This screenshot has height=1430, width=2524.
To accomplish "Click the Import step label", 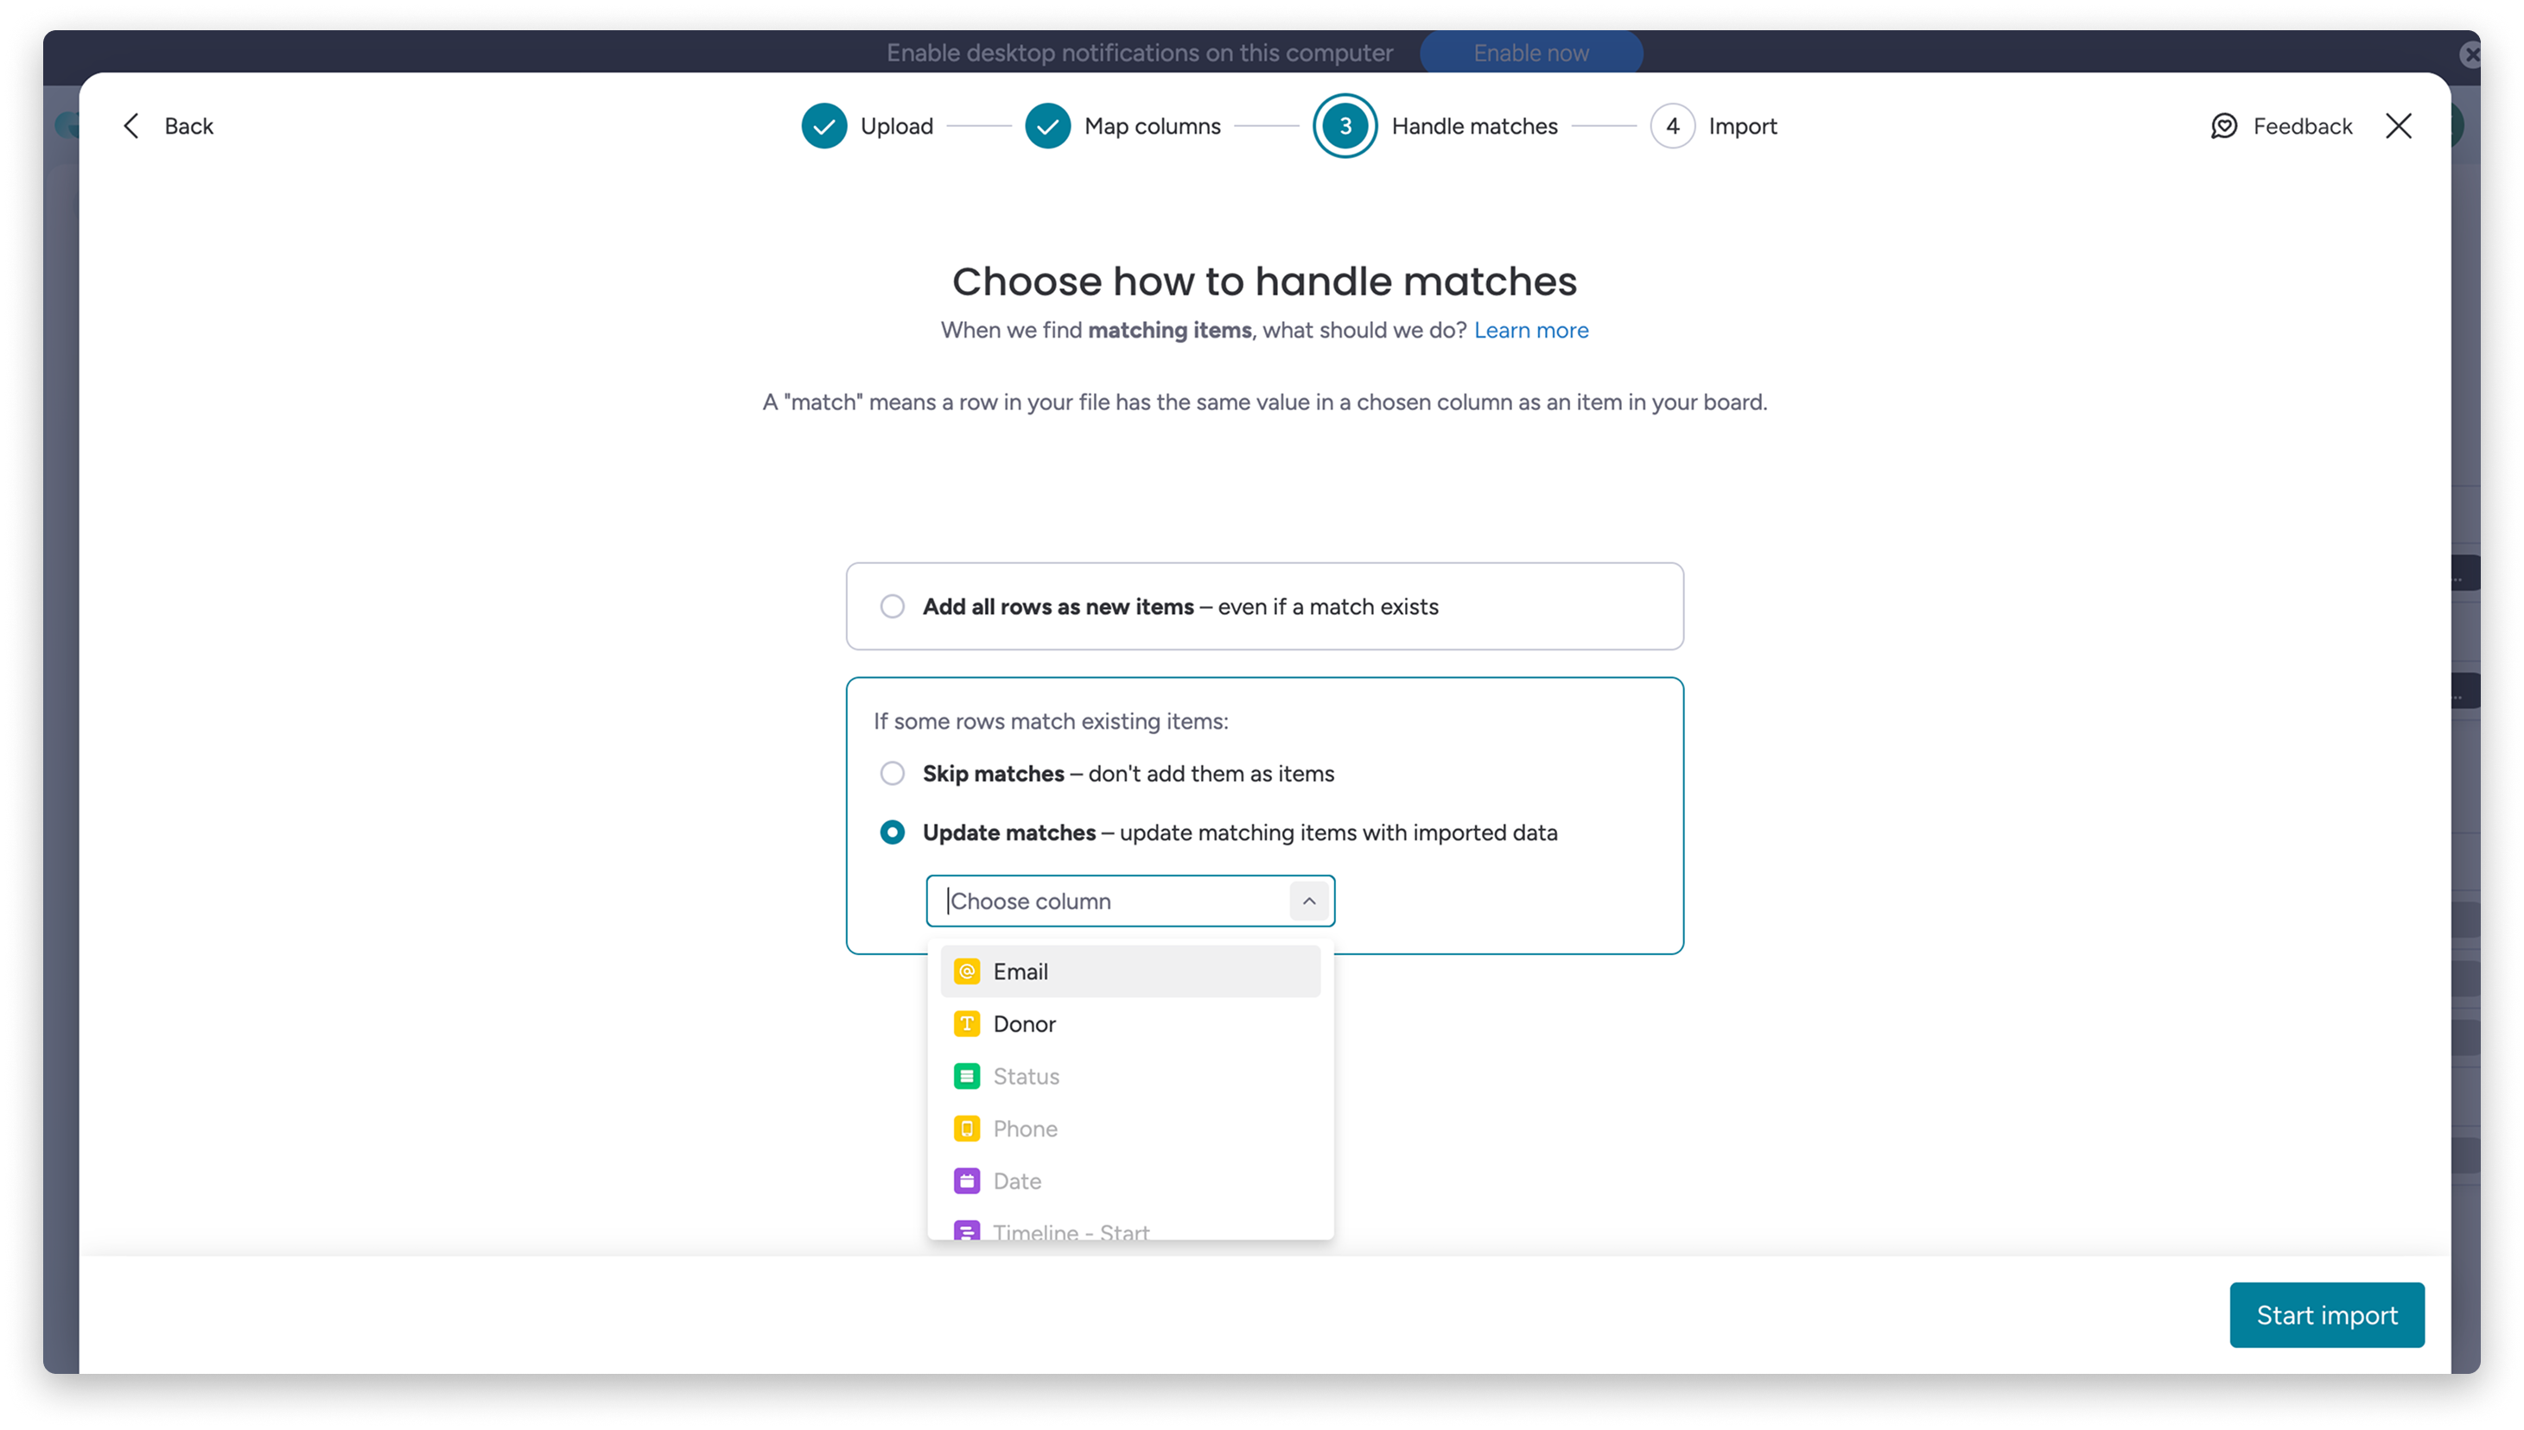I will 1742,126.
